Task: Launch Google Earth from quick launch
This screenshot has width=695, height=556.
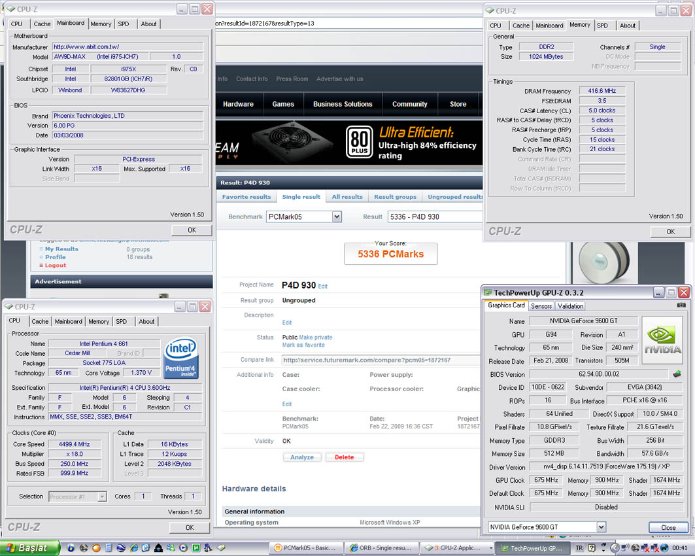Action: point(121,548)
